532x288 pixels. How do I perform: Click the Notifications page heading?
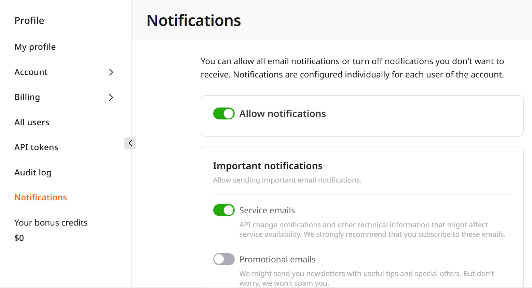[x=193, y=21]
